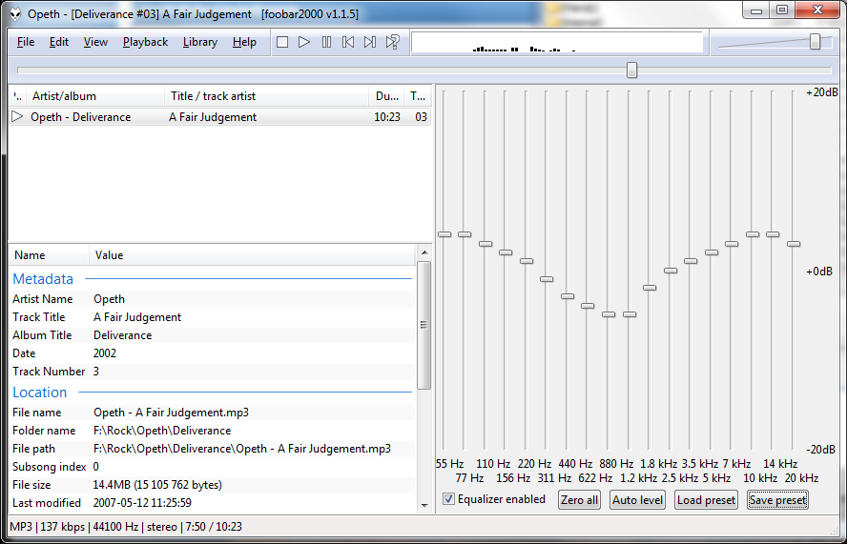Click the foobar2000 alien icon in title bar
The image size is (847, 544).
click(15, 14)
